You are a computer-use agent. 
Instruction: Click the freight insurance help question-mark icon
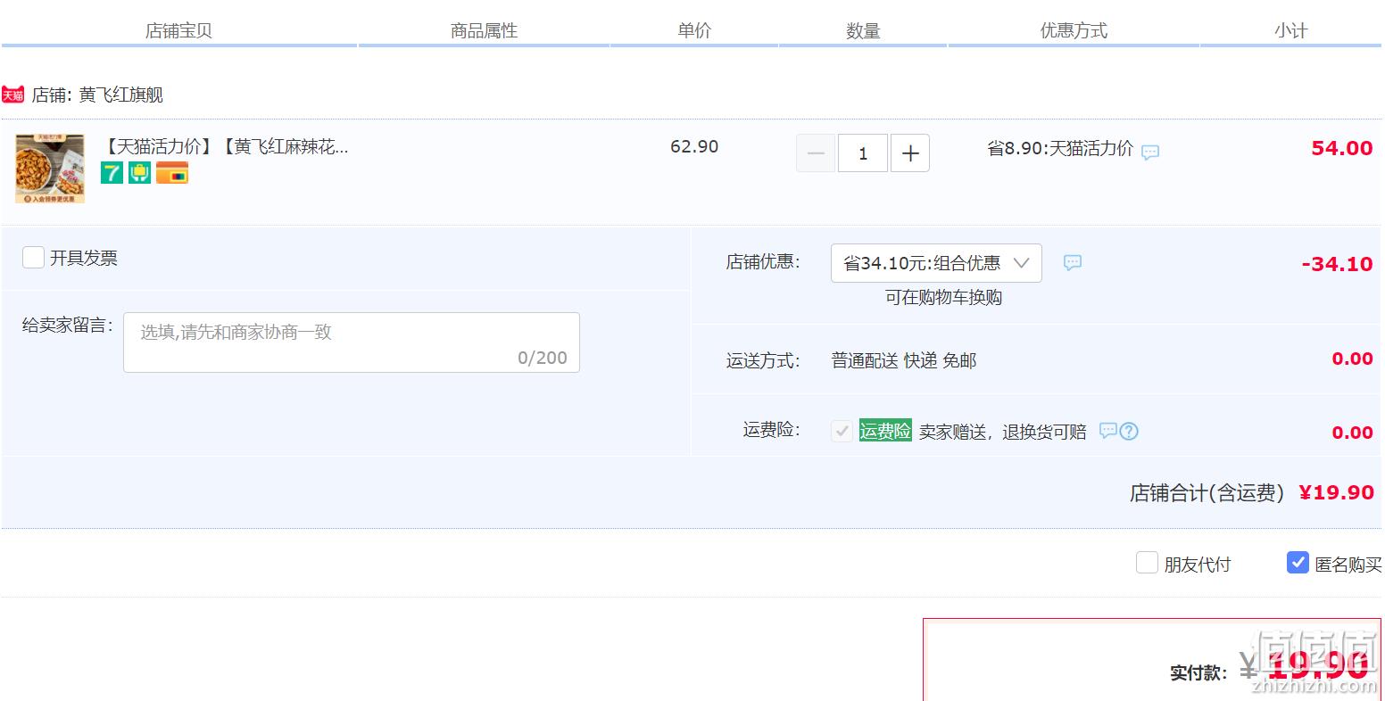tap(1129, 432)
